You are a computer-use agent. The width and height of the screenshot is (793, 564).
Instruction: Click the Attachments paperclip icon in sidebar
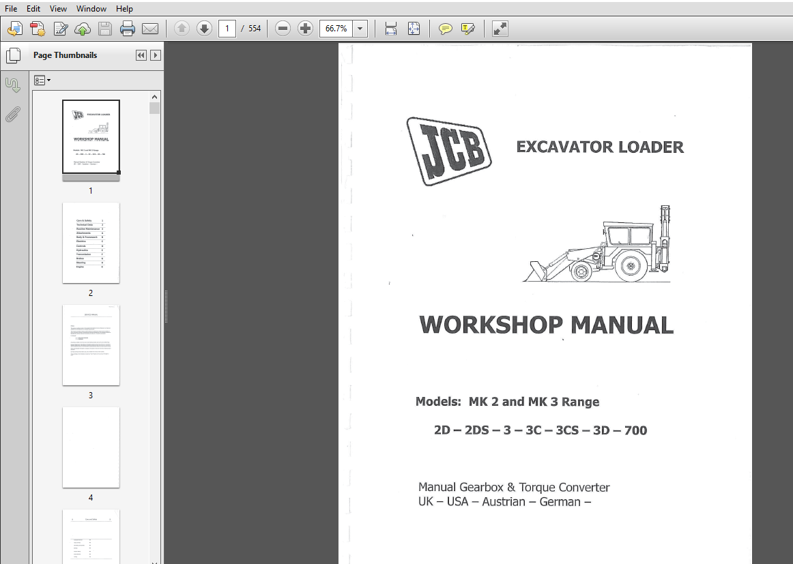[x=13, y=114]
